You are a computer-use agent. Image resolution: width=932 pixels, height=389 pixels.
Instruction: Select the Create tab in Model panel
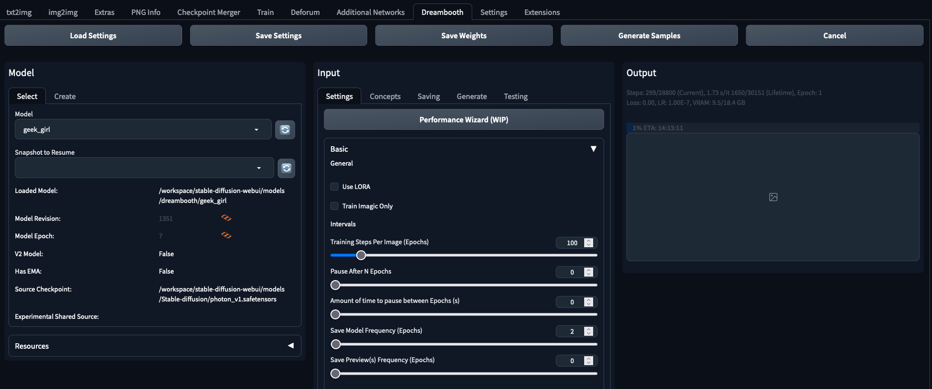(x=65, y=97)
